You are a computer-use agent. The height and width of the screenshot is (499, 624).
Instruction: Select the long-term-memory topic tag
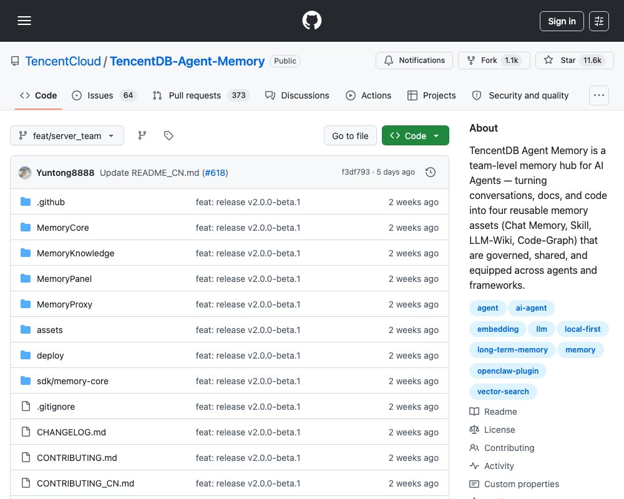coord(512,350)
